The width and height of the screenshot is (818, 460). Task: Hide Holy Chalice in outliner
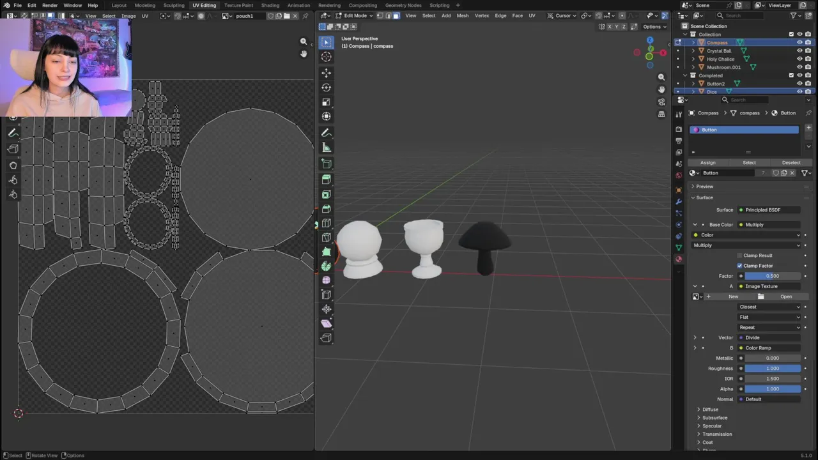(x=799, y=59)
